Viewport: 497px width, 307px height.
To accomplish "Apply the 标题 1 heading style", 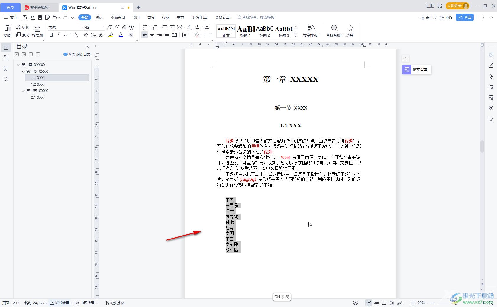I will click(x=245, y=31).
